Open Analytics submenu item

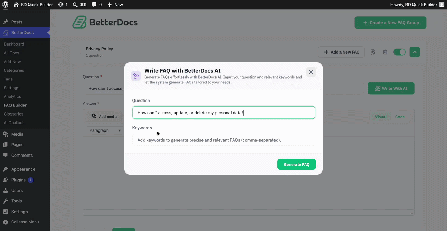coord(12,96)
